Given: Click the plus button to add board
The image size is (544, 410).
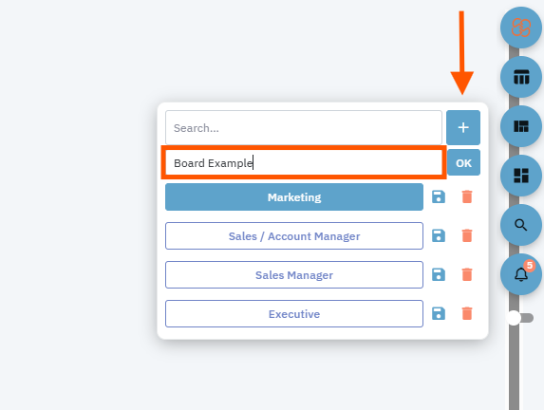Looking at the screenshot, I should click(463, 127).
